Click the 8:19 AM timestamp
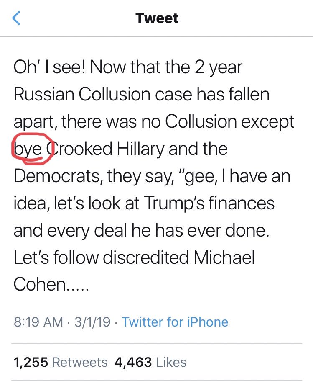 (38, 322)
